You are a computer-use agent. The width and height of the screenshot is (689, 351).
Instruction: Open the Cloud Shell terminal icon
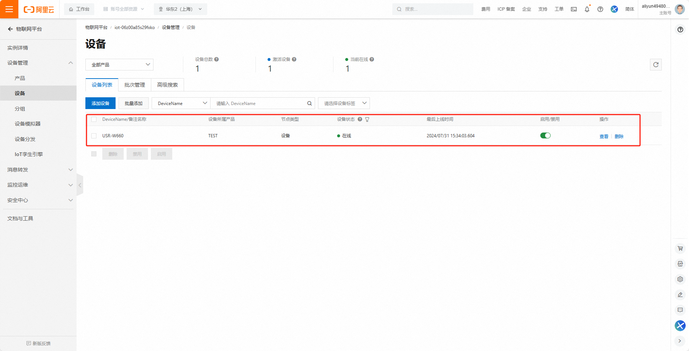(x=574, y=9)
